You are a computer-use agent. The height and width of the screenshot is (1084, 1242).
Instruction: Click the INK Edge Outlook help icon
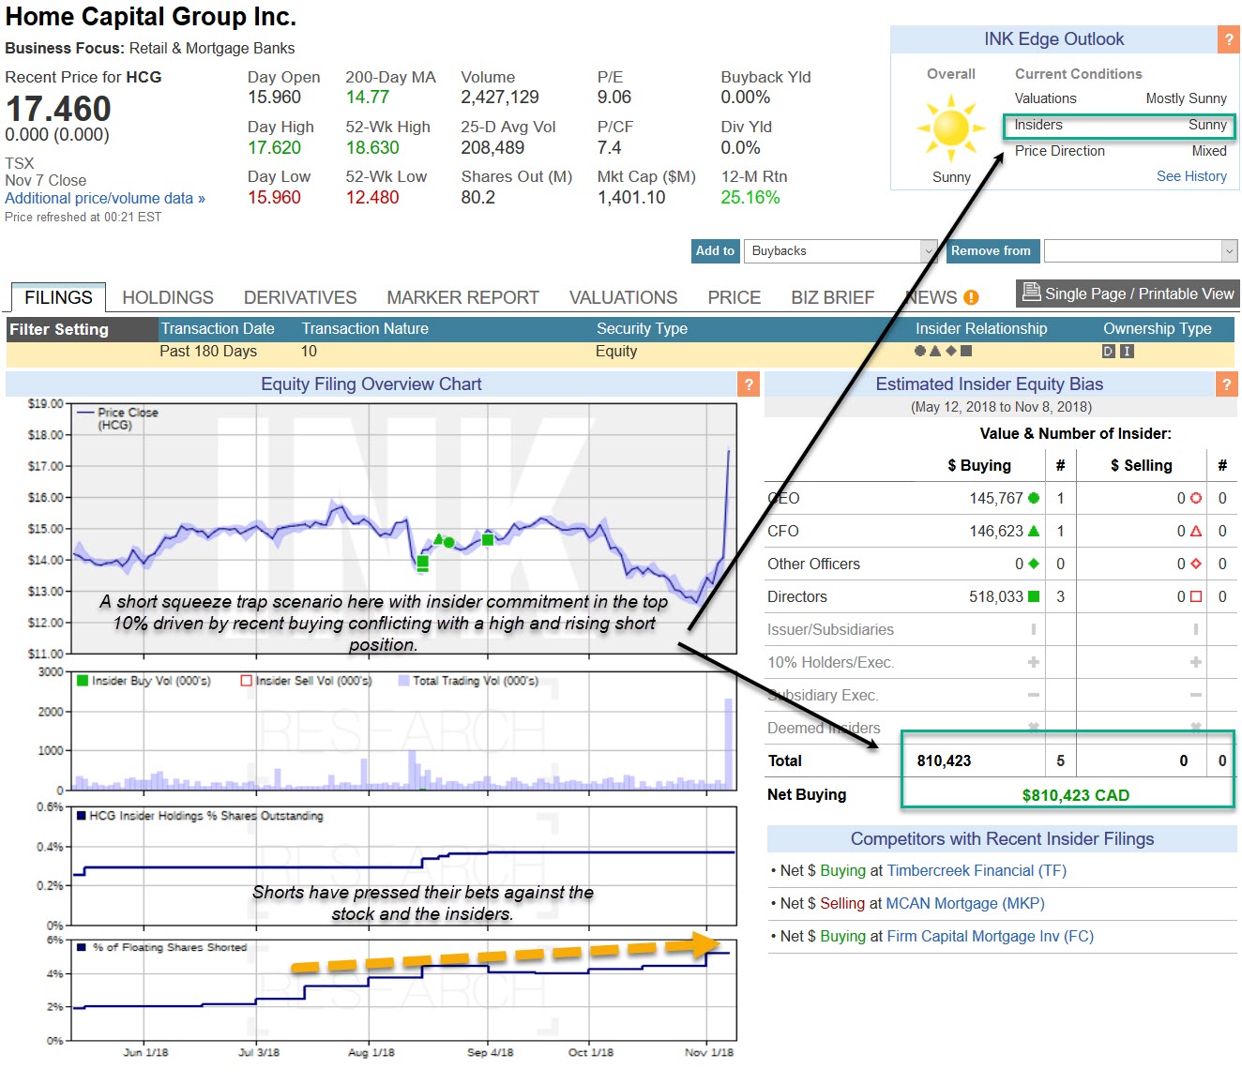pos(1228,39)
